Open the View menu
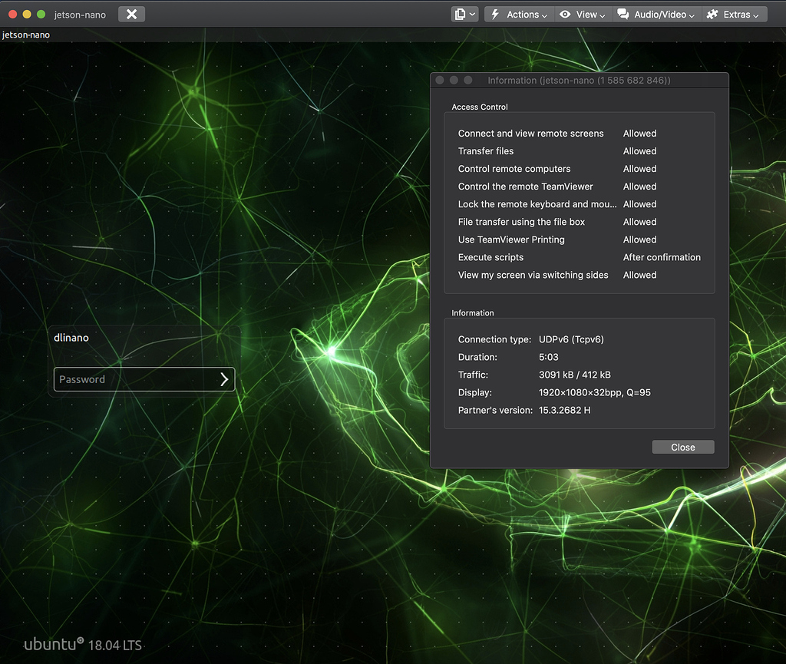This screenshot has height=664, width=786. (x=583, y=14)
